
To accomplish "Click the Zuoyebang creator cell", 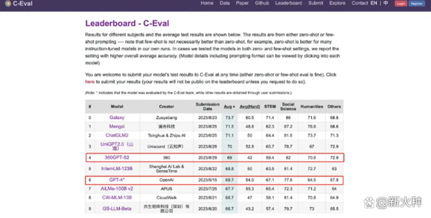I will [x=166, y=118].
